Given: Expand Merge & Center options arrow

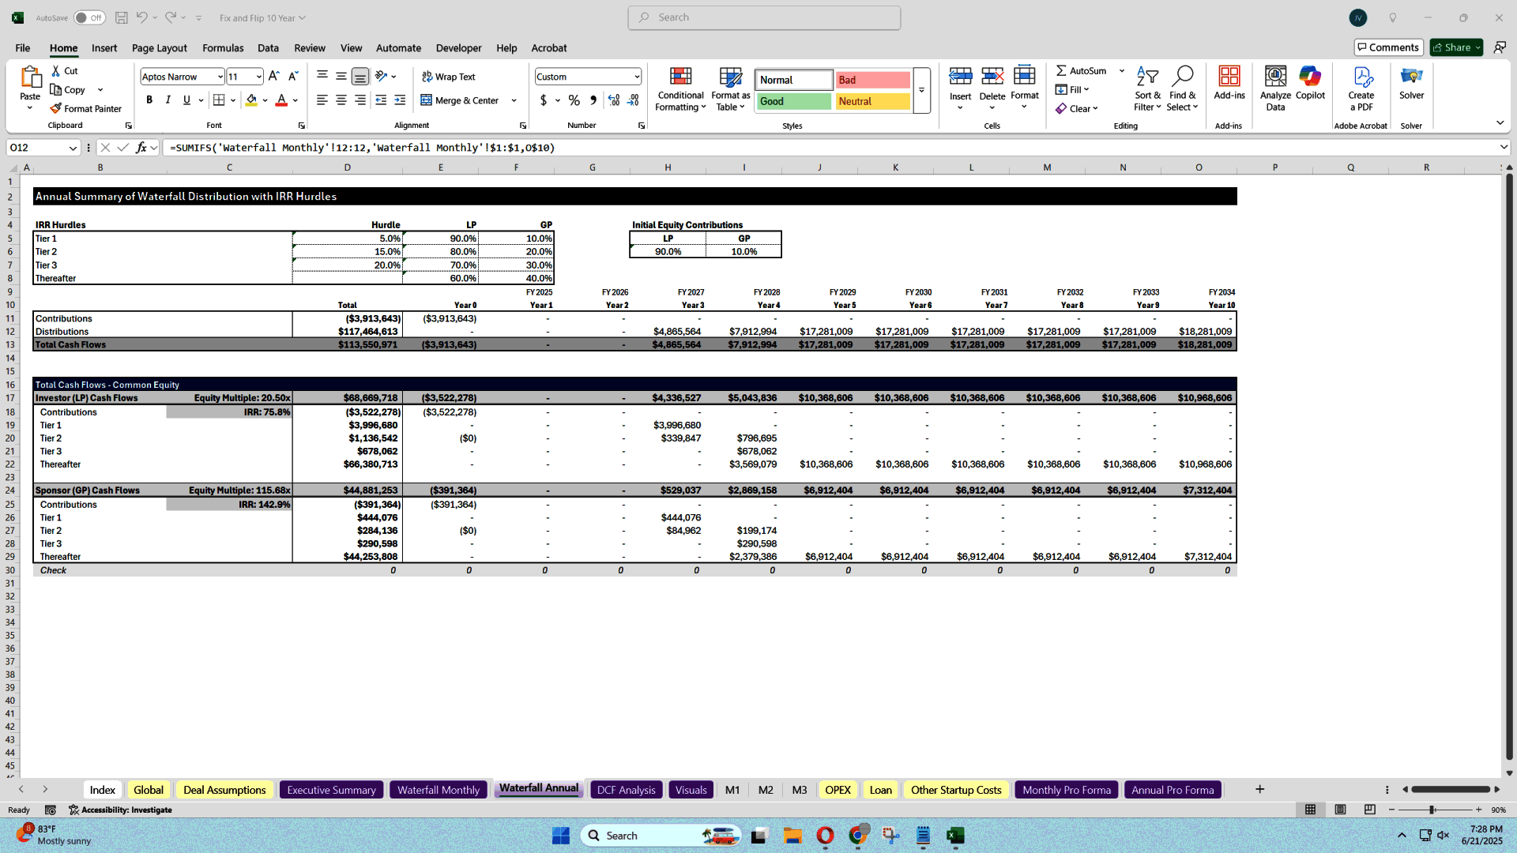Looking at the screenshot, I should [x=514, y=100].
